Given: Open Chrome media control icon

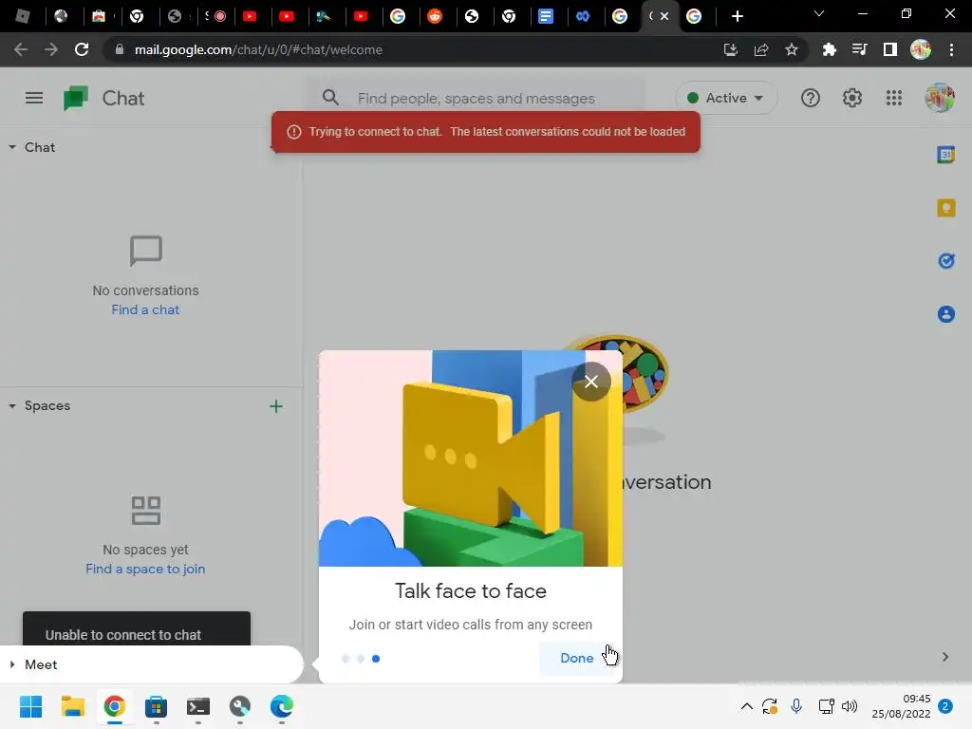Looking at the screenshot, I should click(x=859, y=49).
